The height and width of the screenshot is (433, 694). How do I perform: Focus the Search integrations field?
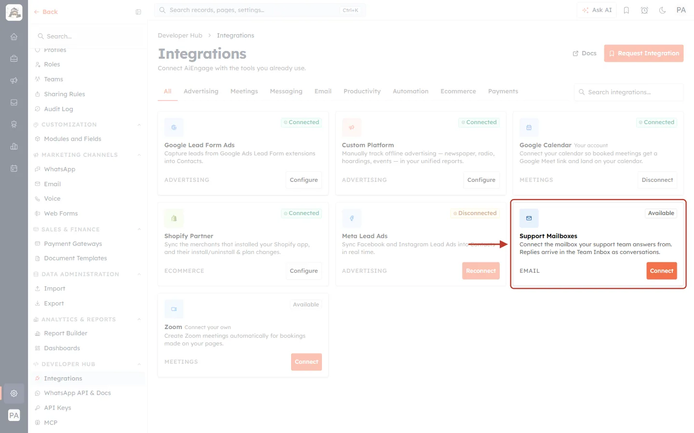[x=629, y=92]
